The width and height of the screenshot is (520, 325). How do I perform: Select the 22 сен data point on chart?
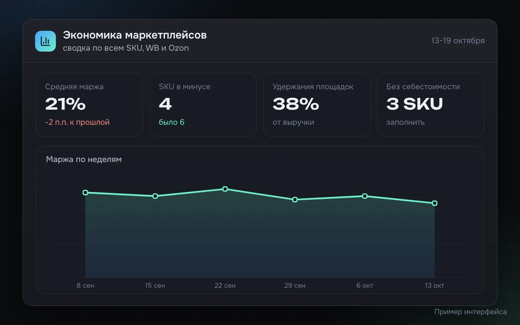(x=225, y=189)
